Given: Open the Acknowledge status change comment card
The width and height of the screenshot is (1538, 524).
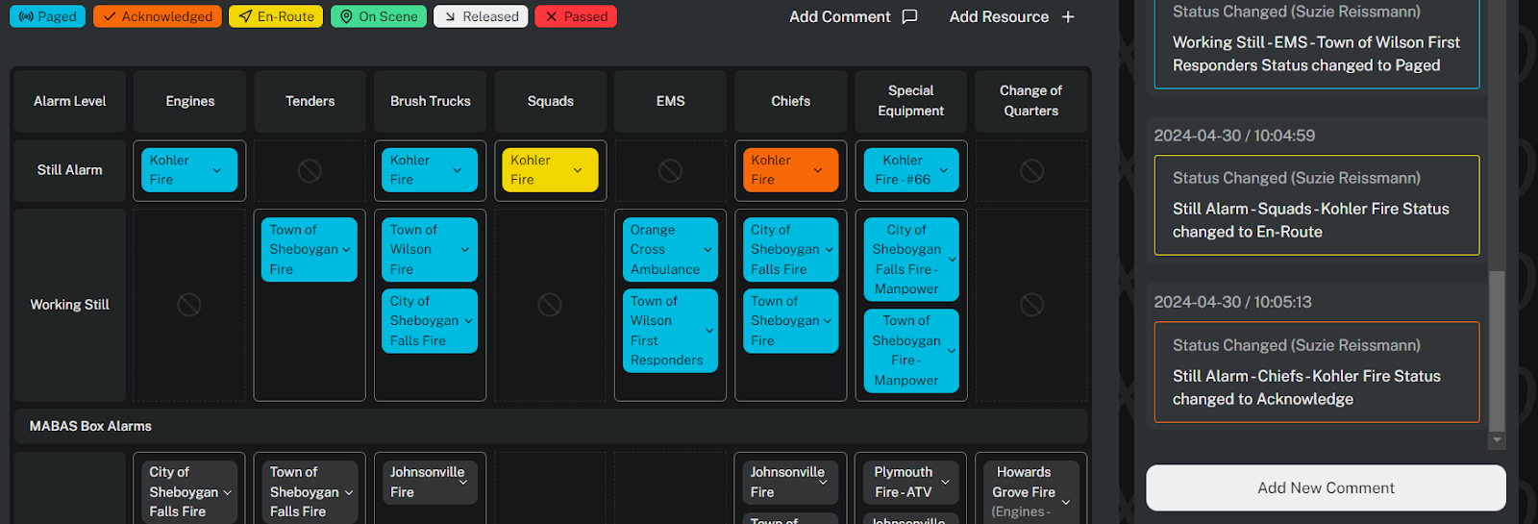Looking at the screenshot, I should click(x=1316, y=372).
